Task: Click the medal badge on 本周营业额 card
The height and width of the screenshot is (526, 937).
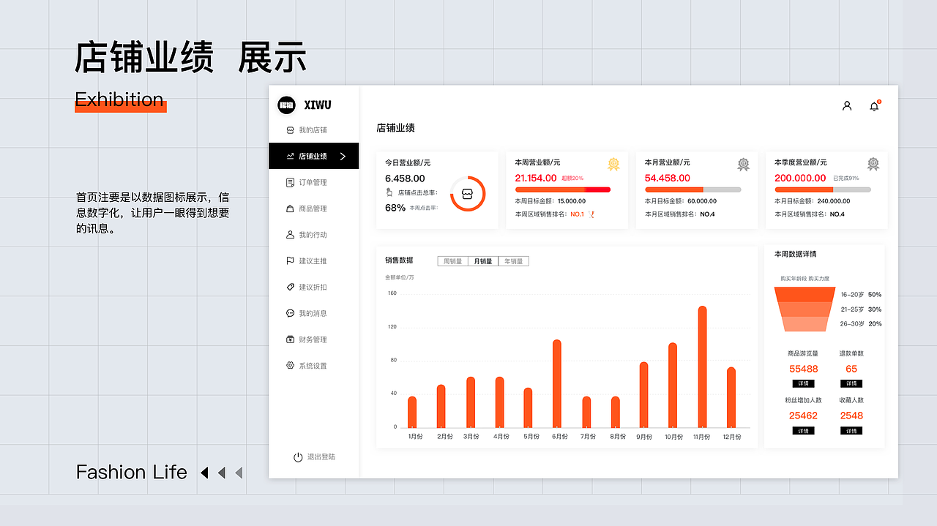Action: (x=613, y=165)
